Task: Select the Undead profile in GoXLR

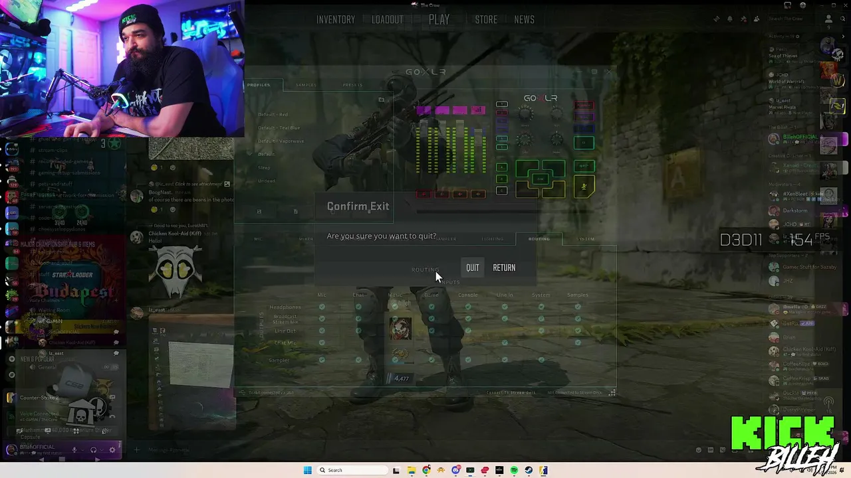Action: [x=266, y=181]
